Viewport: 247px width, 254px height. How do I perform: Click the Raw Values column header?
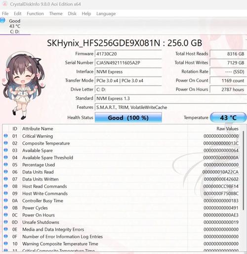(x=227, y=128)
